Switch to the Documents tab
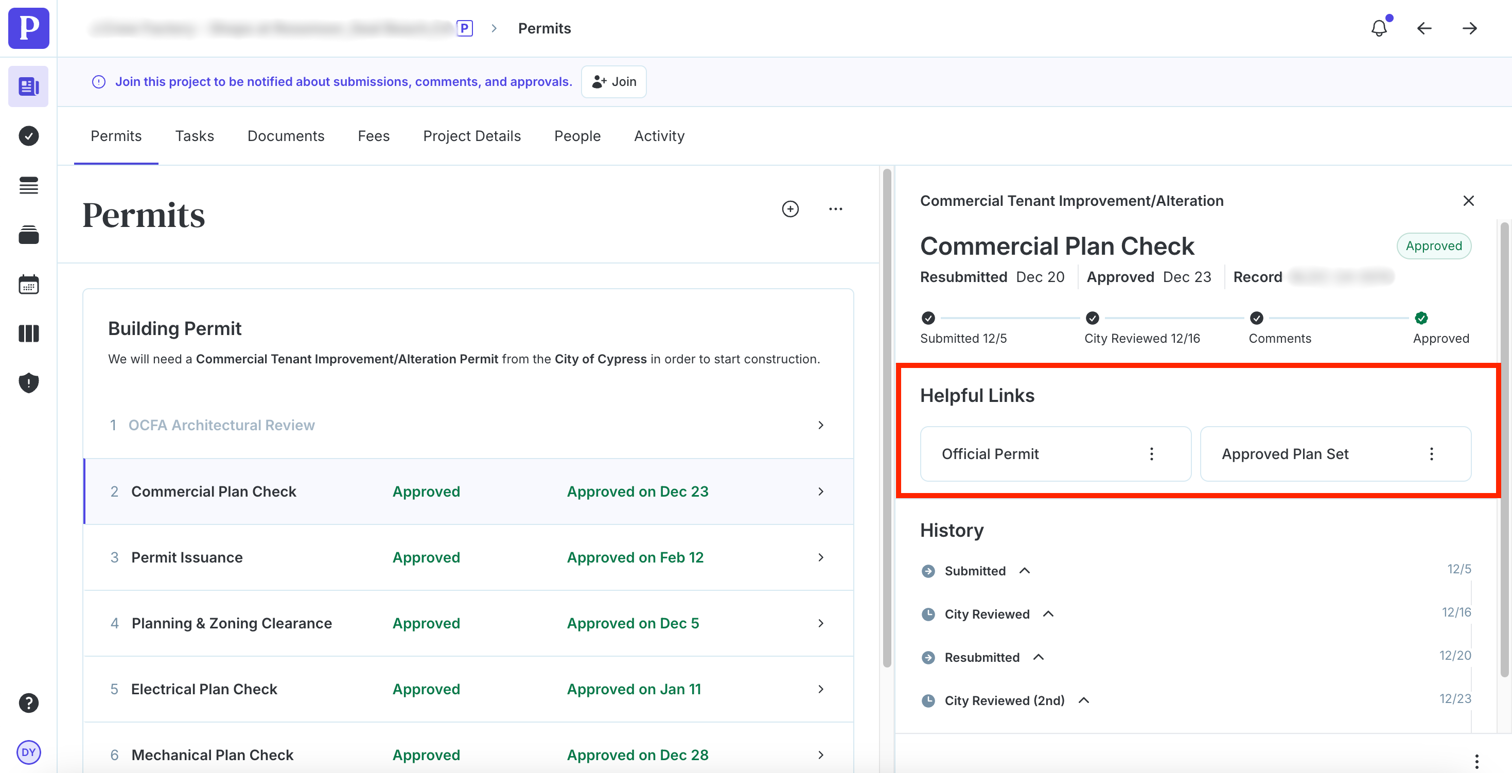Image resolution: width=1512 pixels, height=773 pixels. click(285, 136)
